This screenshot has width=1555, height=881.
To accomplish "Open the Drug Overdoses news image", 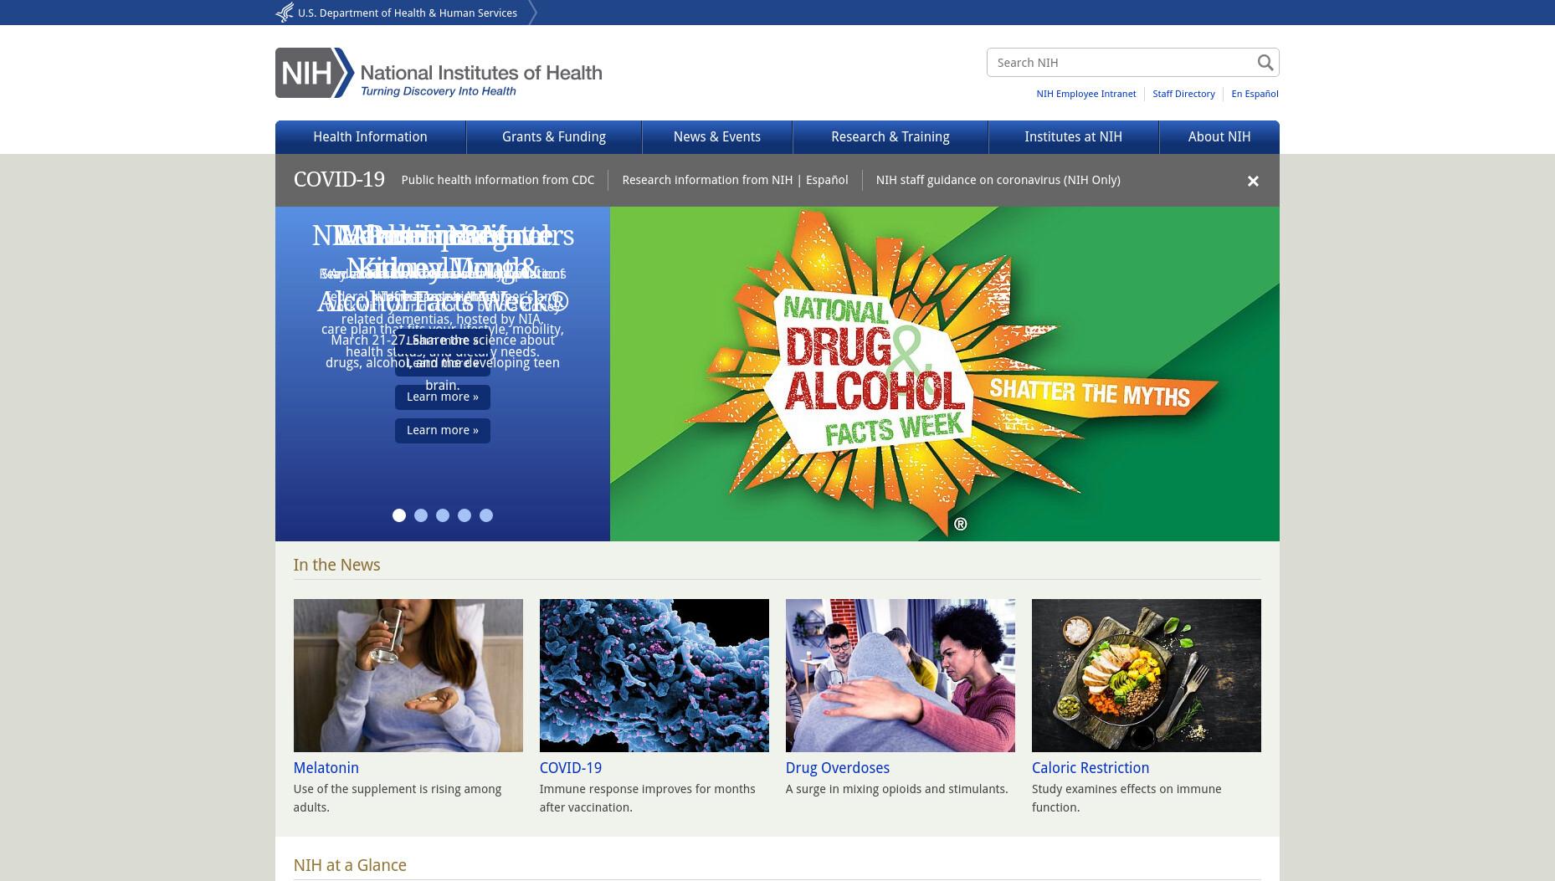I will [x=901, y=675].
